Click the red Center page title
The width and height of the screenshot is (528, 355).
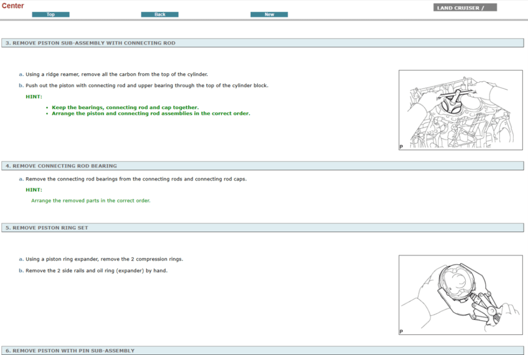(13, 6)
